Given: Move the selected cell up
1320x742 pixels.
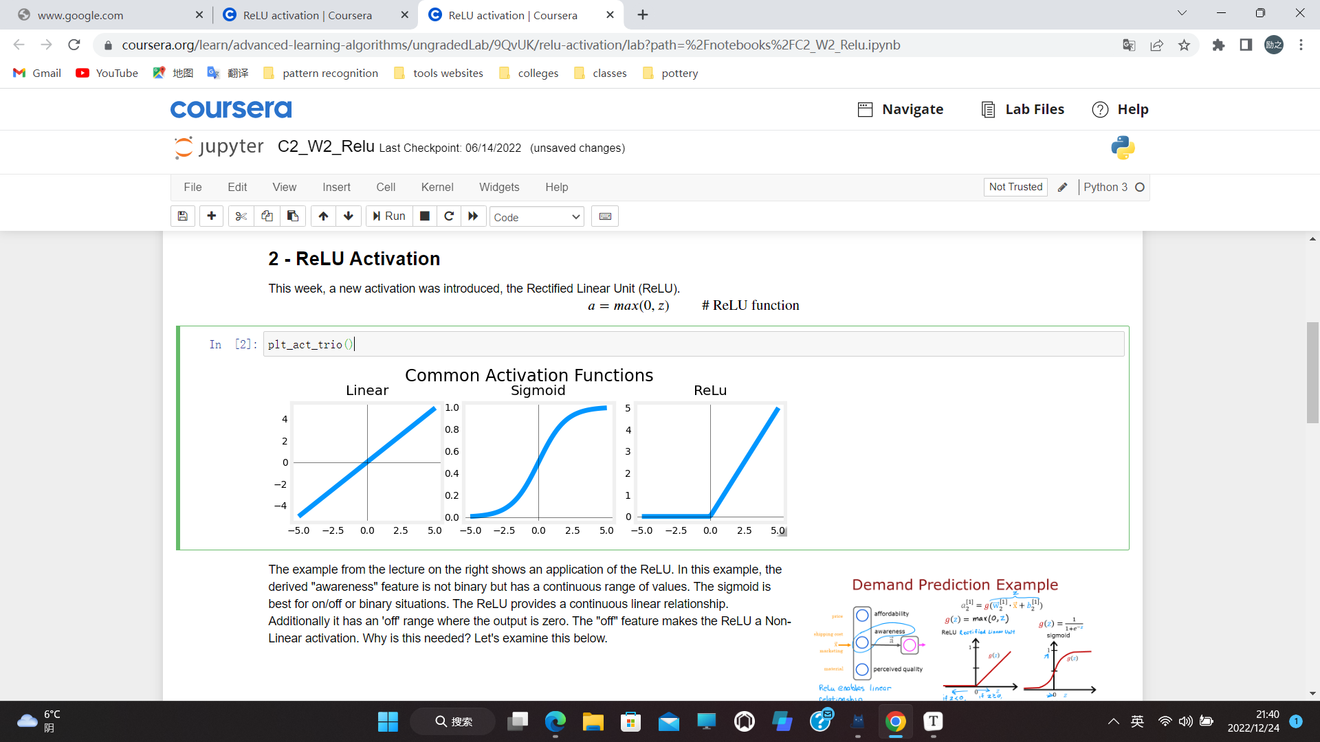Looking at the screenshot, I should pos(323,216).
